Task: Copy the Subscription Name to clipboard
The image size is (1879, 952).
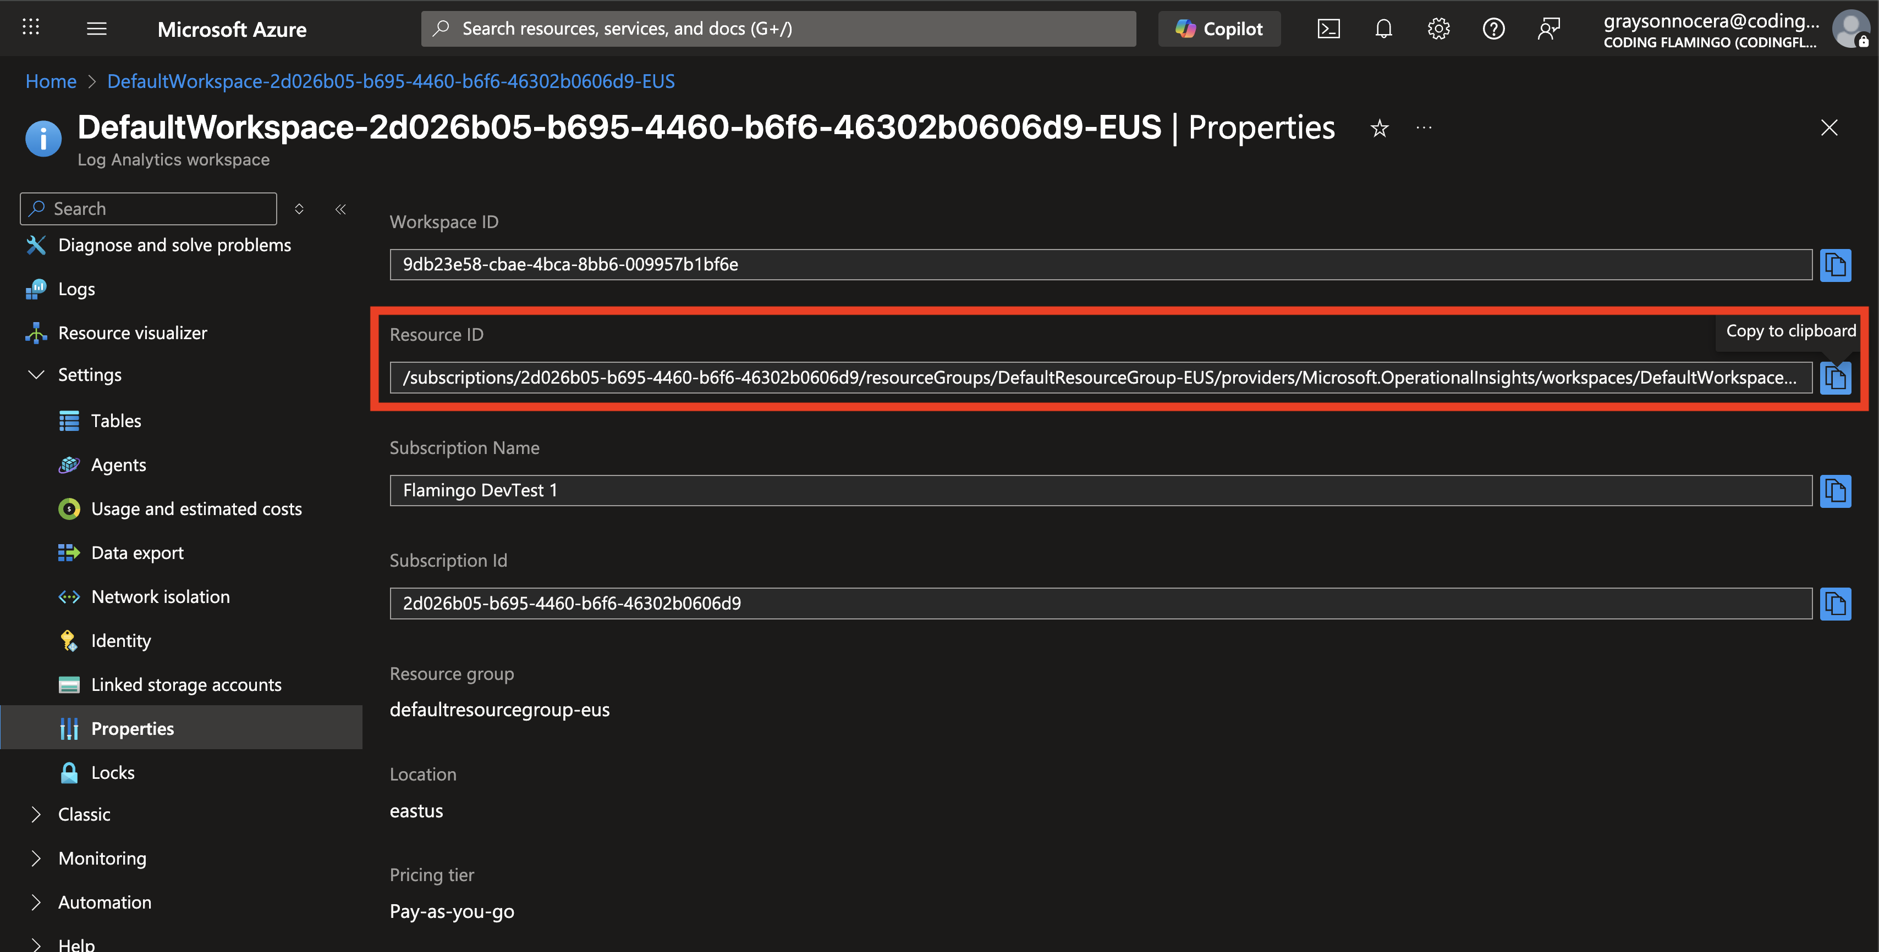Action: tap(1836, 491)
